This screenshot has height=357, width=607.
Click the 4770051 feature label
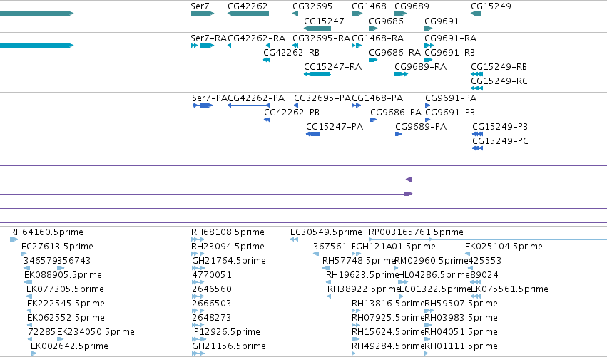pos(212,275)
